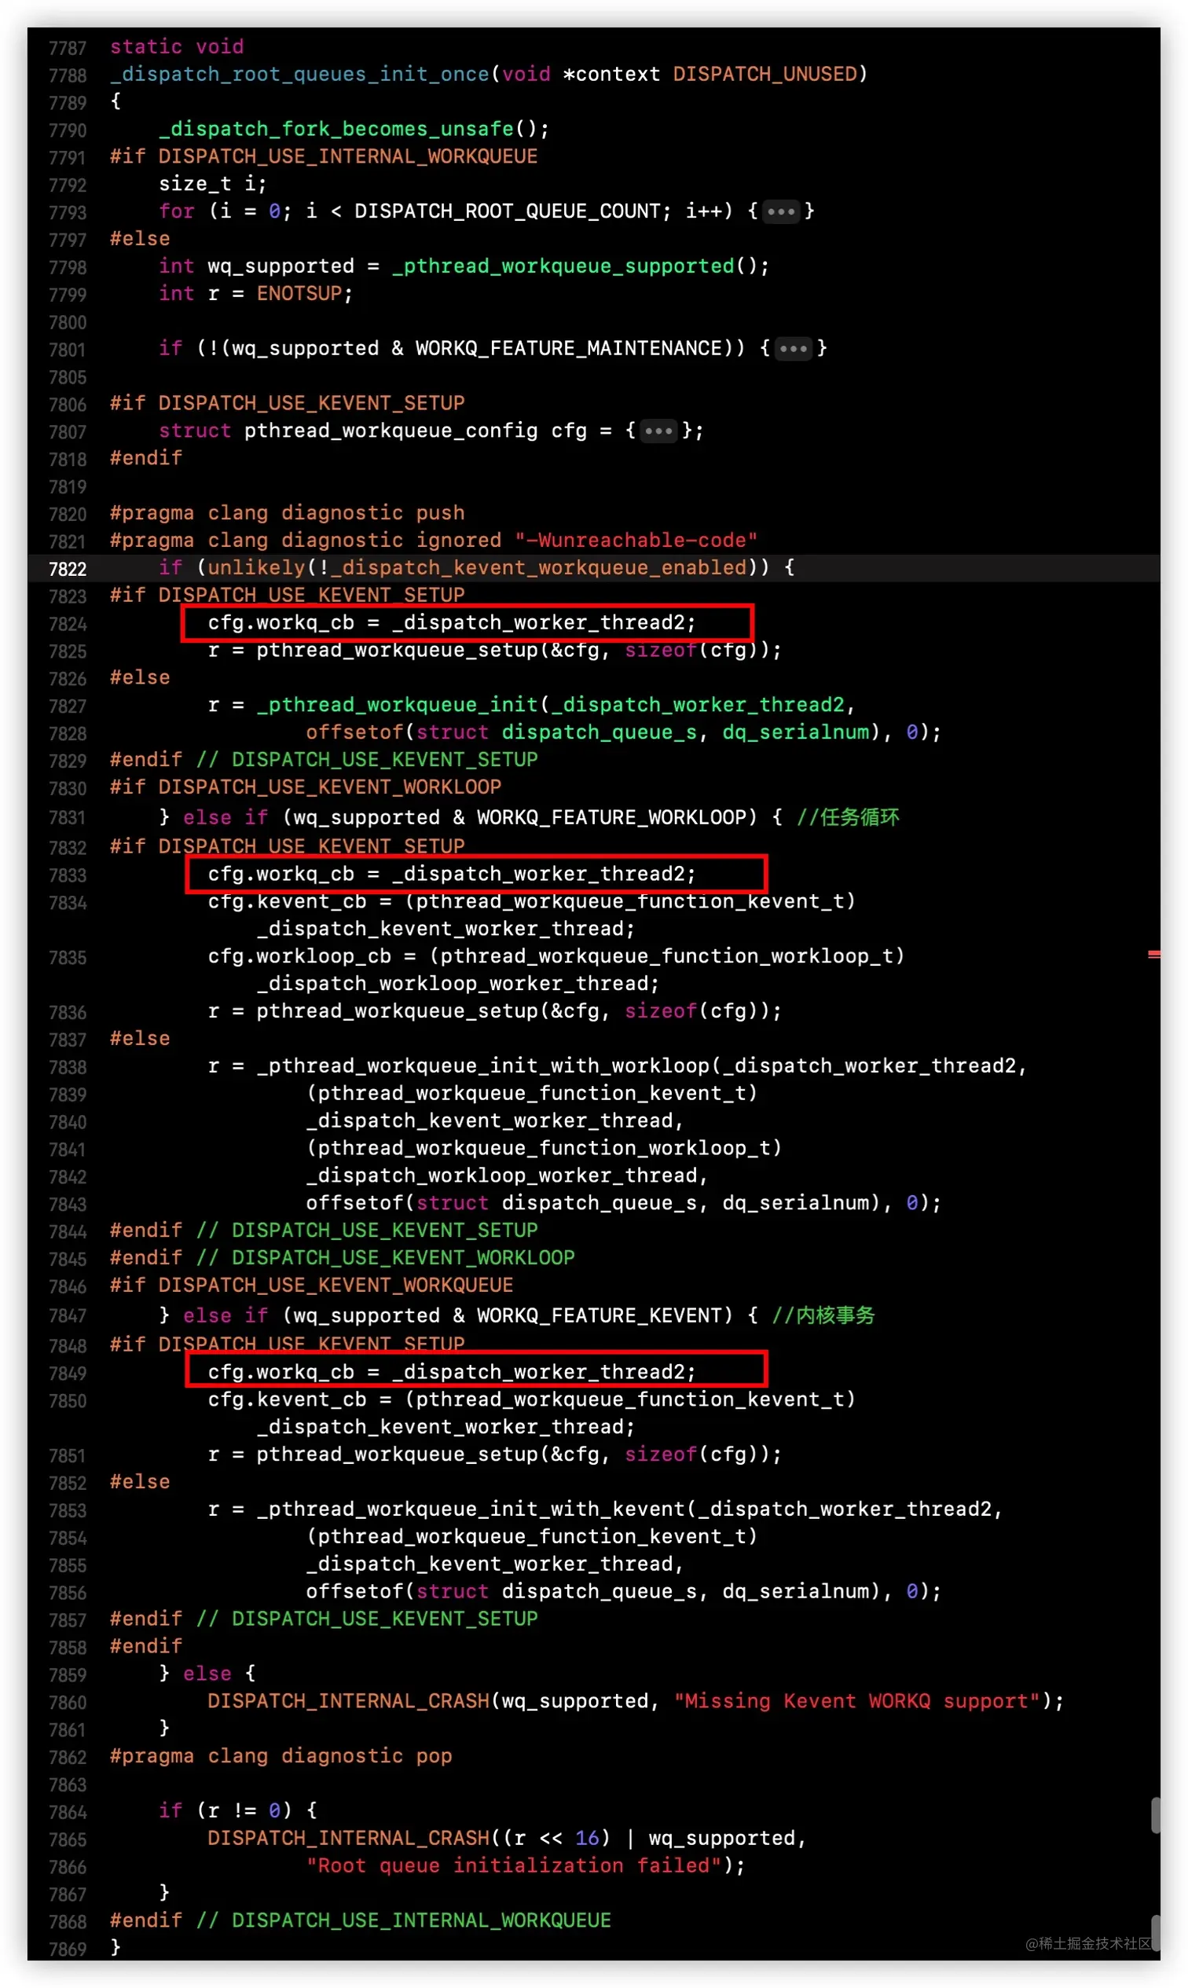Click cfg.workq_cb assignment on line 7833
The image size is (1188, 1988).
tap(453, 875)
